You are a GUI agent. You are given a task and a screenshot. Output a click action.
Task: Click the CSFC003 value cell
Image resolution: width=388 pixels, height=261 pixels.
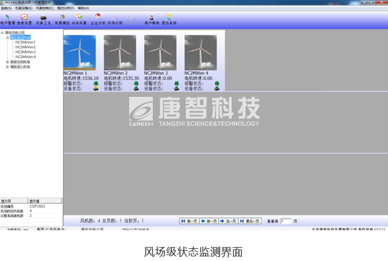[x=38, y=206]
